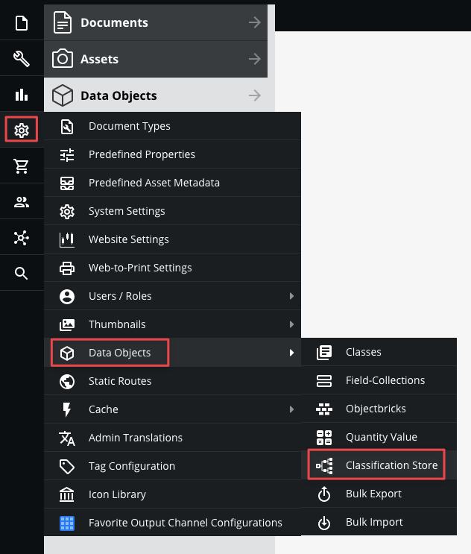Image resolution: width=471 pixels, height=554 pixels.
Task: Click the Document Types icon
Action: 67,127
